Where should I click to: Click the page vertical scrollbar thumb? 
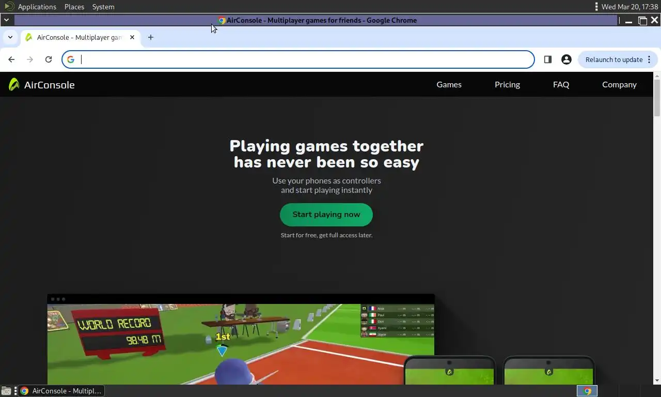657,98
